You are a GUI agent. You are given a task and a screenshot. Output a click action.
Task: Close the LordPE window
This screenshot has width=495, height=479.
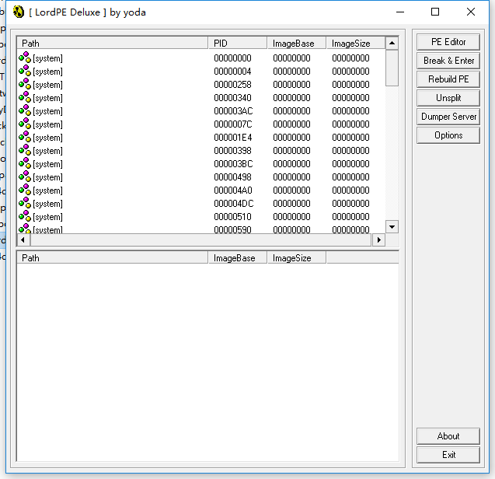pos(471,12)
